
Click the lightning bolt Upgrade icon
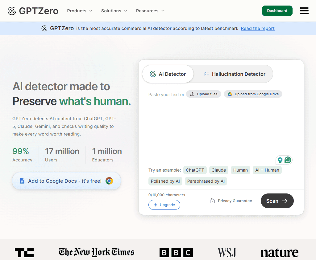156,205
